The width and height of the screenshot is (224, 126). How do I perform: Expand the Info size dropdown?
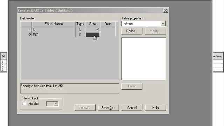click(56, 104)
